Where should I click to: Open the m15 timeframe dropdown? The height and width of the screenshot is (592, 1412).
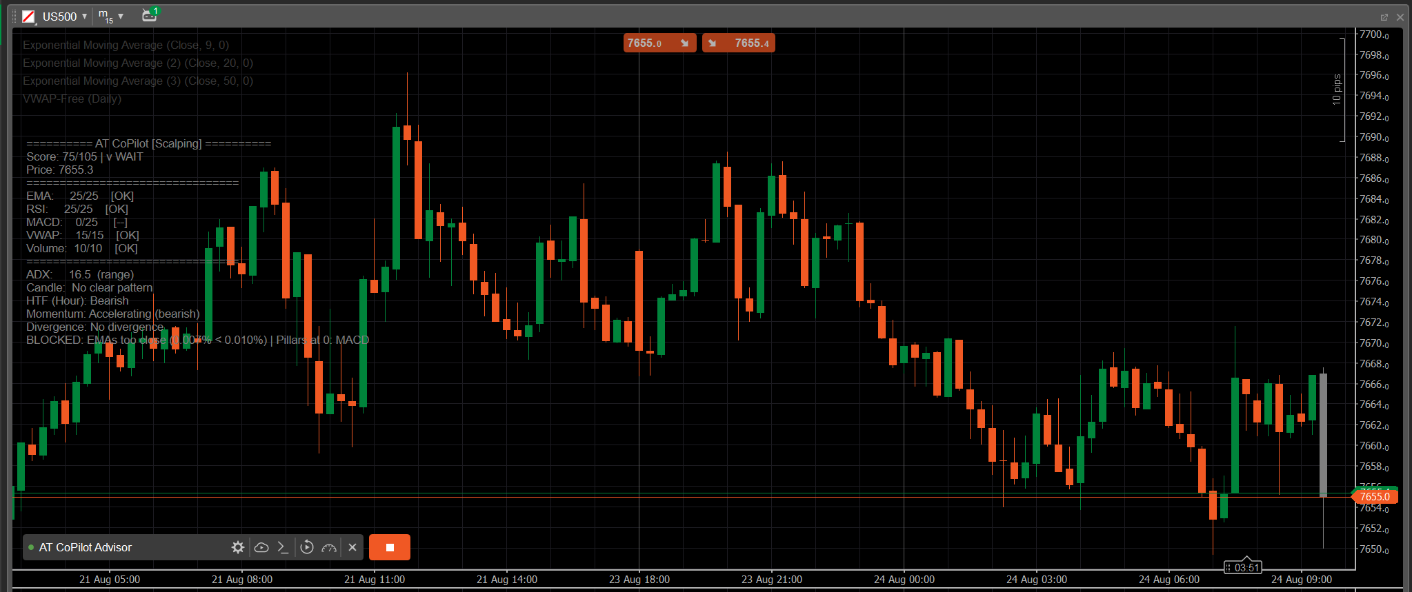tap(110, 17)
